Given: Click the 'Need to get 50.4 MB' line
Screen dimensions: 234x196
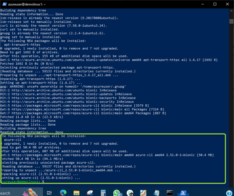Looking at the screenshot, I should [31, 148].
